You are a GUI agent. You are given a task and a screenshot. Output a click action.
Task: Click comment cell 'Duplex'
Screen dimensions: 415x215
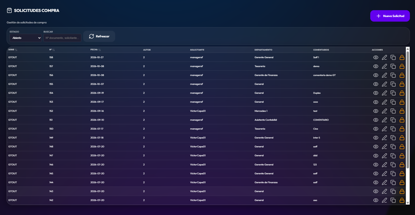click(317, 93)
